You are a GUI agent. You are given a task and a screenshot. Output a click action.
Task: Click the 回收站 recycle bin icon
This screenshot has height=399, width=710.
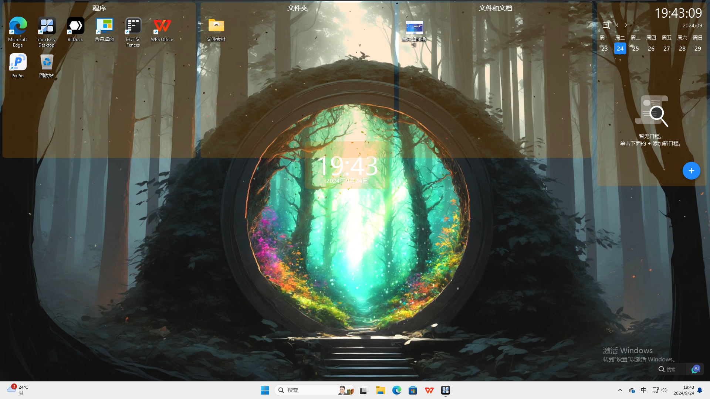47,65
